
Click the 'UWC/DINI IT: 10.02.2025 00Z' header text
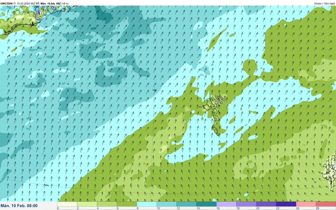coord(18,3)
